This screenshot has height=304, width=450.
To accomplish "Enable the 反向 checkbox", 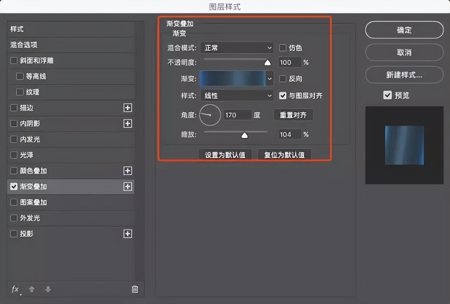I will point(283,79).
